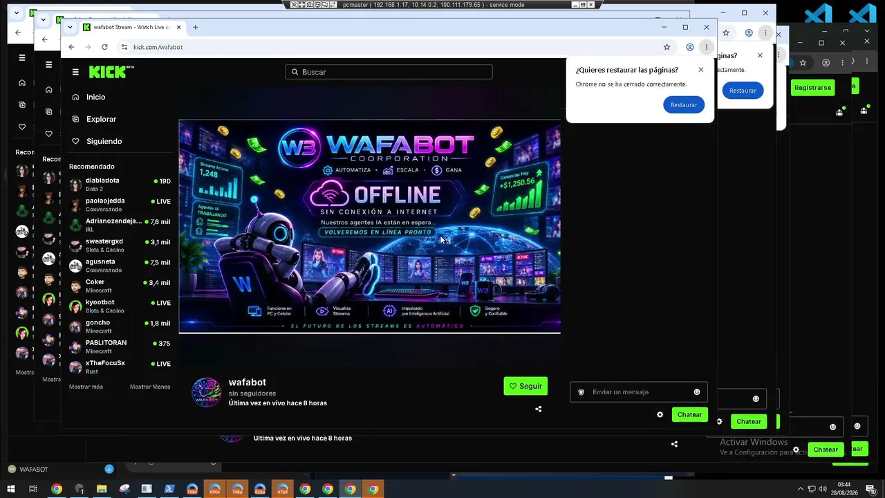
Task: Open File Explorer from the taskbar
Action: point(102,489)
